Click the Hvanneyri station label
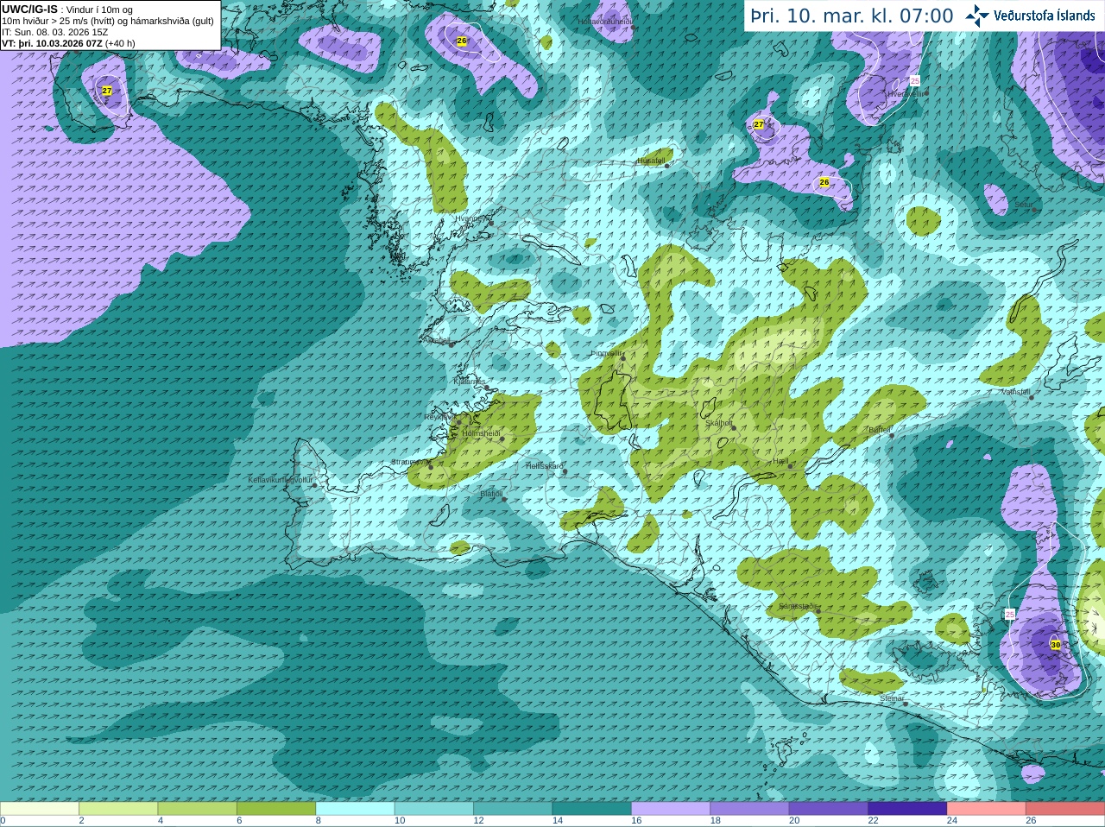 [472, 218]
